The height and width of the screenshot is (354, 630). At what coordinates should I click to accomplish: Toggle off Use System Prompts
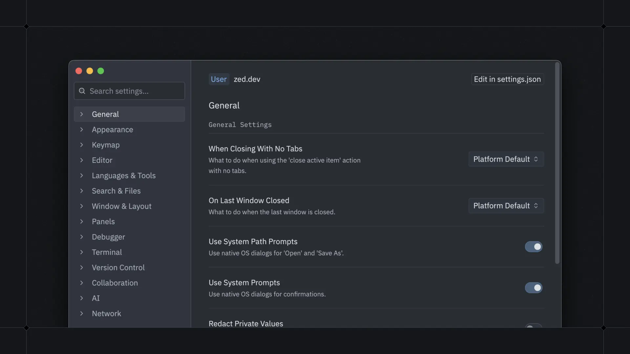pos(533,288)
